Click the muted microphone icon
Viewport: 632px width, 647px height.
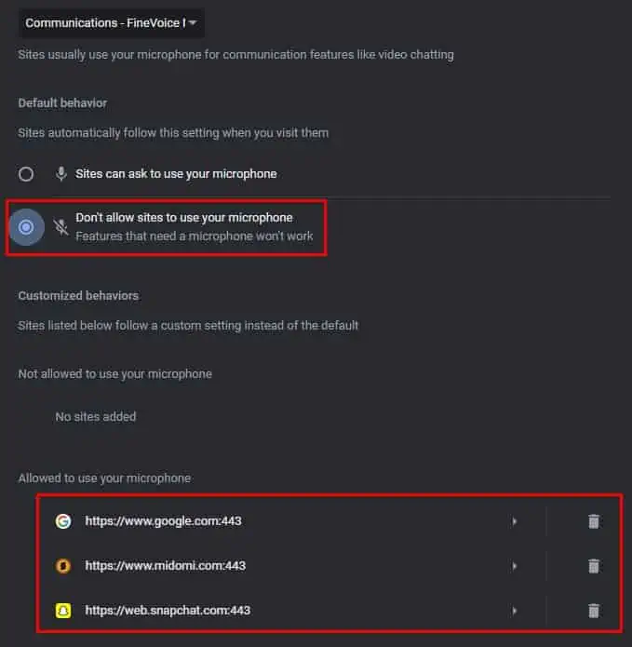click(61, 226)
